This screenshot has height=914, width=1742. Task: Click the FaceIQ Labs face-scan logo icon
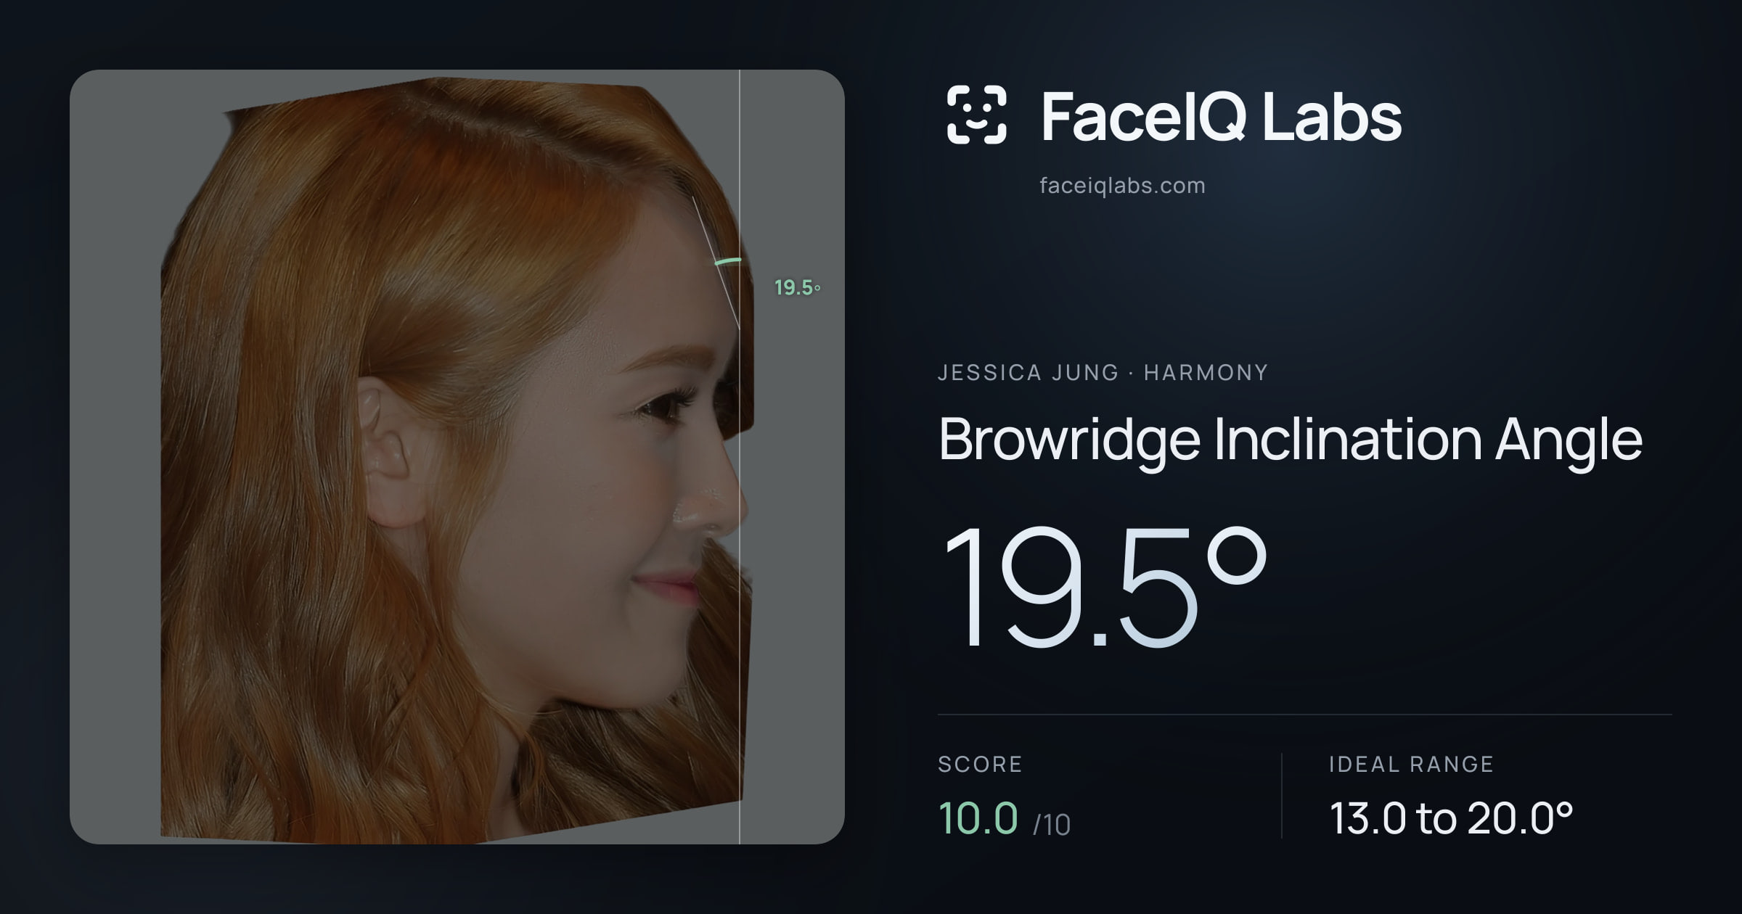point(977,115)
